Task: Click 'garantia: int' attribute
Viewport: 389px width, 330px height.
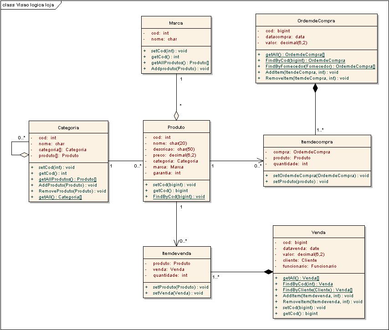Action: (167, 173)
